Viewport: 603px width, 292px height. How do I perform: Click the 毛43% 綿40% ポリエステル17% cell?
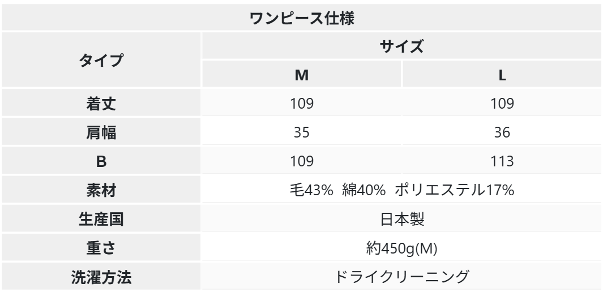point(401,190)
